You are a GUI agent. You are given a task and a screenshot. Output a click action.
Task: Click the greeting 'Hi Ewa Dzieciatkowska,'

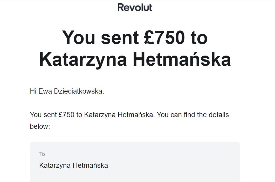tap(67, 91)
